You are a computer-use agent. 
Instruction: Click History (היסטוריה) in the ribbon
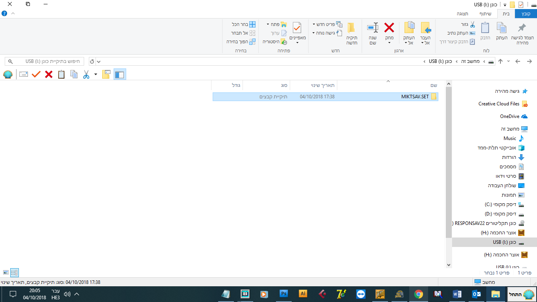[x=275, y=41]
